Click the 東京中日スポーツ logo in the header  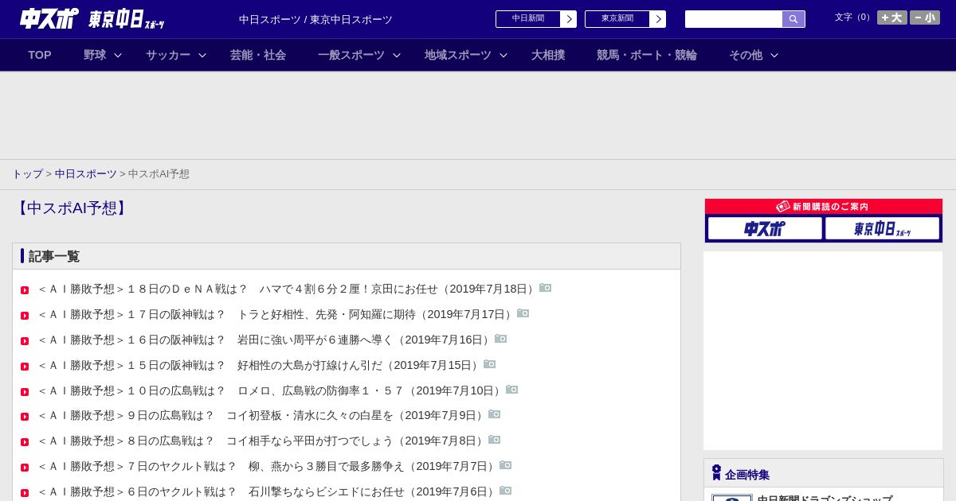point(126,19)
